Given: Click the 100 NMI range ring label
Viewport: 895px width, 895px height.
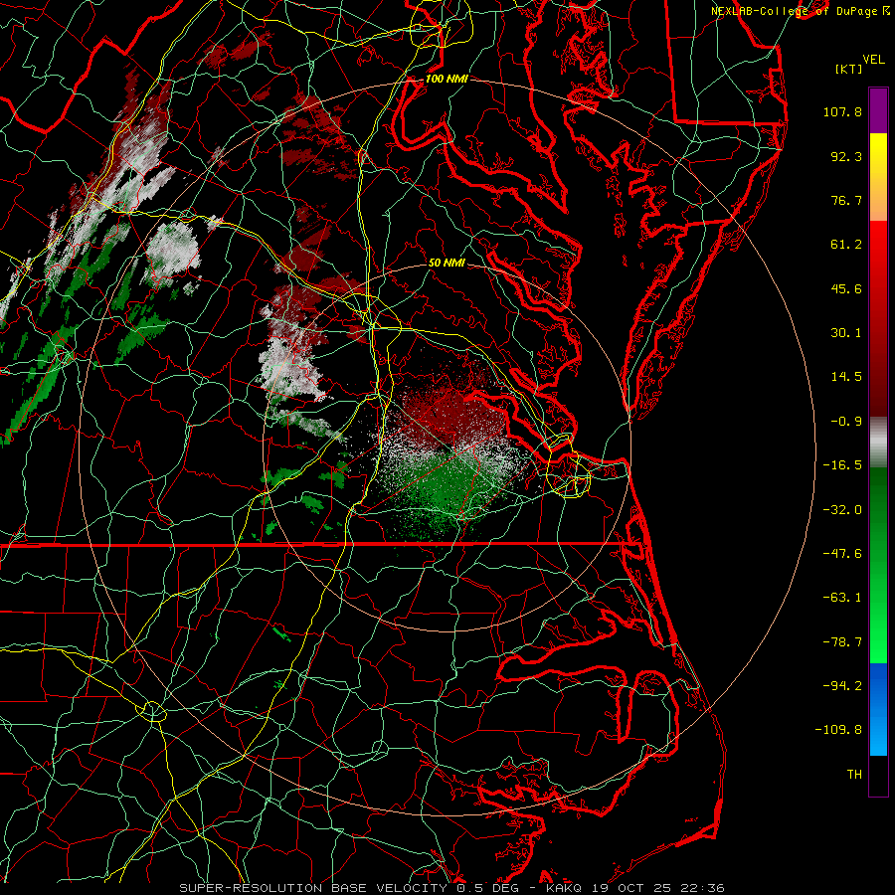Looking at the screenshot, I should [x=447, y=79].
